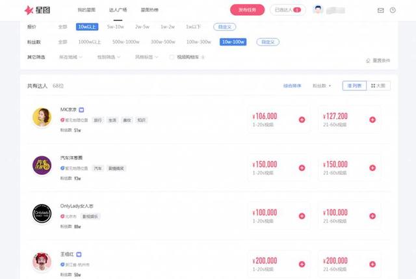The width and height of the screenshot is (416, 279).
Task: Click the 星图 logo icon
Action: click(29, 10)
